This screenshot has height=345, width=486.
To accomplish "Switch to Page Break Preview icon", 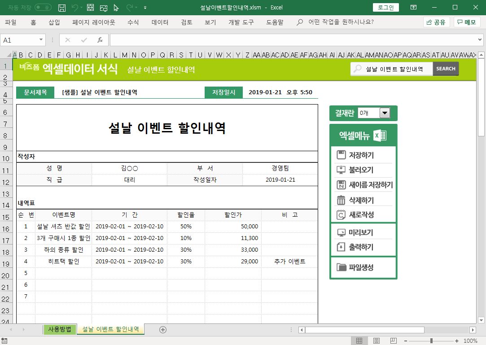I will point(393,341).
